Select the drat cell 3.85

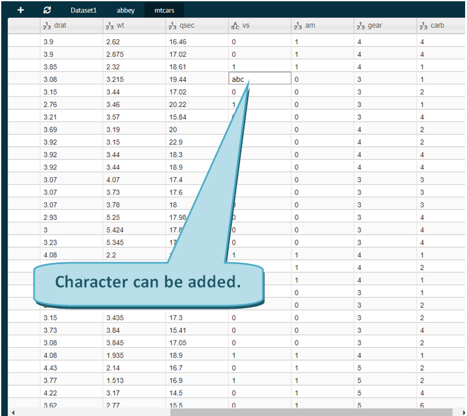[x=71, y=67]
